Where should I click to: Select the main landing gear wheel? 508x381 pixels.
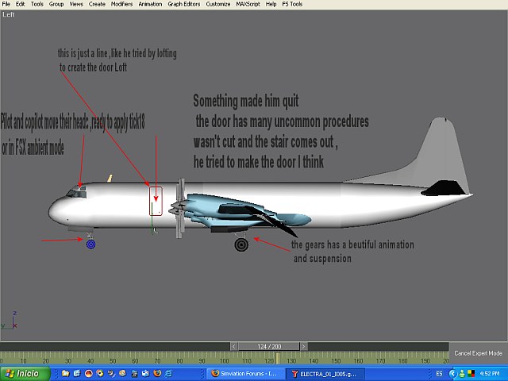241,244
